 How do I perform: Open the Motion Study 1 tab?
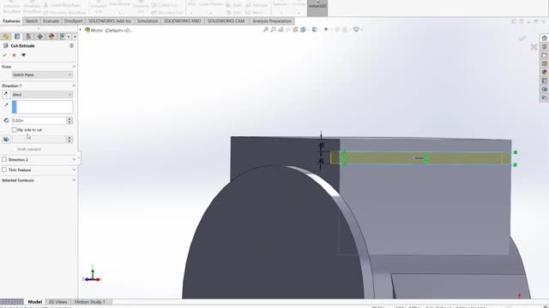coord(89,302)
